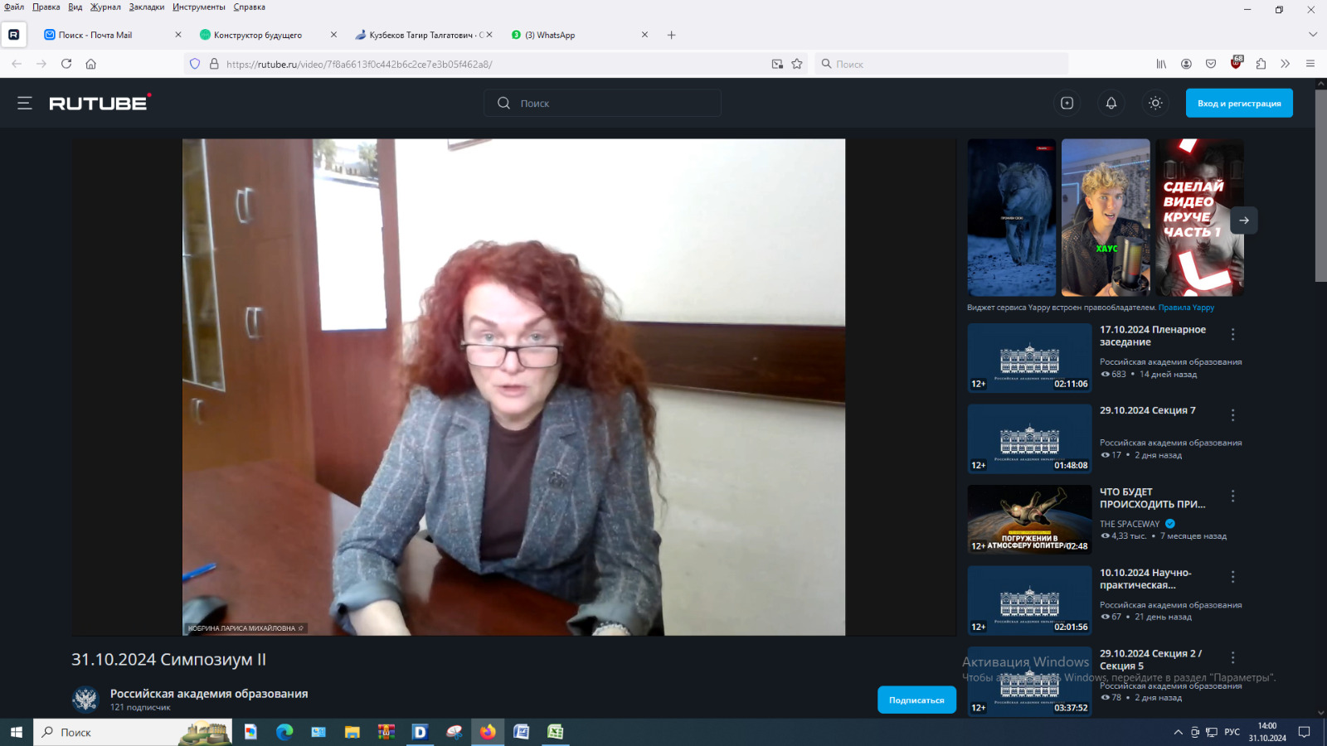The height and width of the screenshot is (746, 1327).
Task: Switch to the Конструктор будущего tab
Action: click(258, 35)
